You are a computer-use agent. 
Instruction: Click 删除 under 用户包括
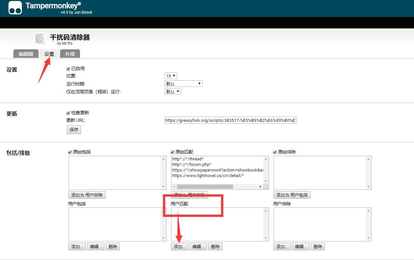(x=113, y=247)
